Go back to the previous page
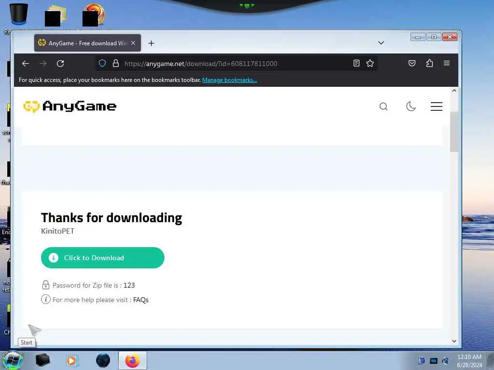494x370 pixels. (x=26, y=64)
